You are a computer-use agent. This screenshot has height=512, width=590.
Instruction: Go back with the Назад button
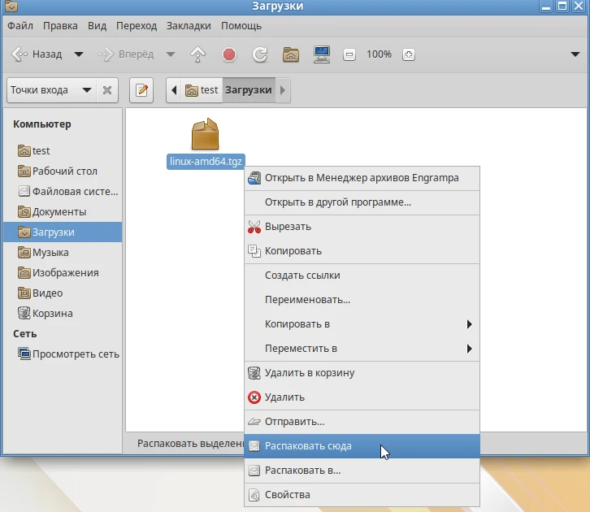point(36,54)
